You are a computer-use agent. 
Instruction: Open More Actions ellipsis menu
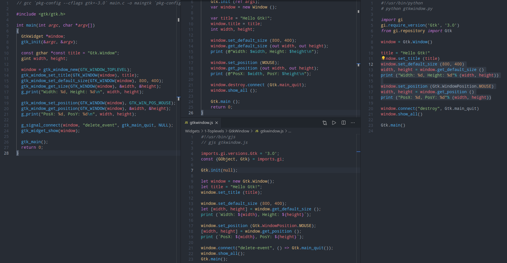pos(353,123)
